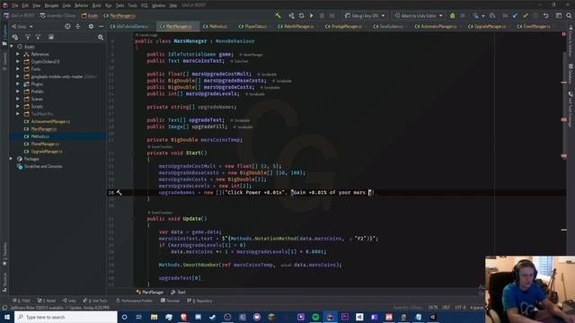Click the locate file target icon in Explorer
The image size is (575, 323).
pyautogui.click(x=67, y=26)
